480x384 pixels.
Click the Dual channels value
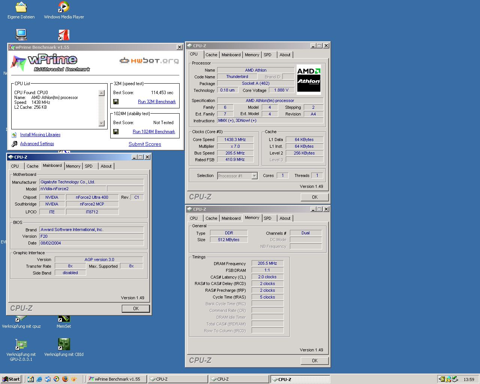pos(306,233)
